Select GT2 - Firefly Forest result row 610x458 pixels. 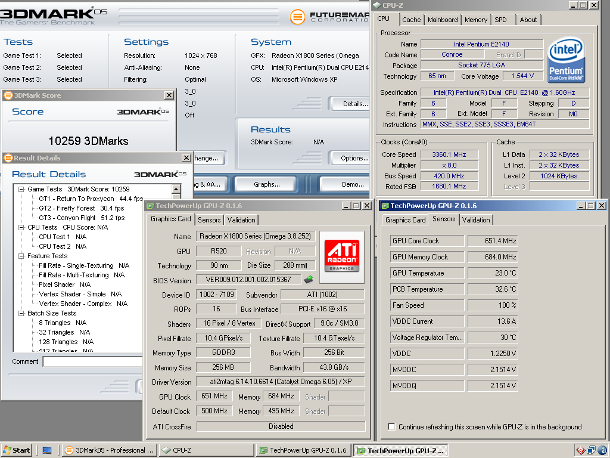(81, 208)
